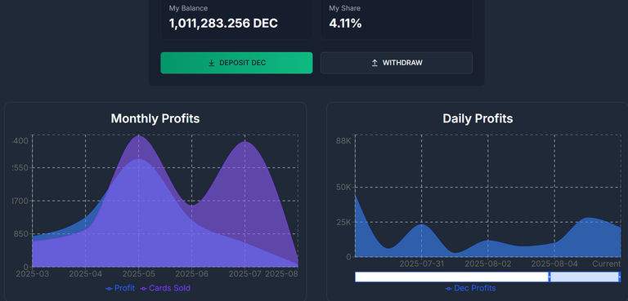Click the 2025-08-04 label on daily chart
Viewport: 628px width, 301px height.
554,263
